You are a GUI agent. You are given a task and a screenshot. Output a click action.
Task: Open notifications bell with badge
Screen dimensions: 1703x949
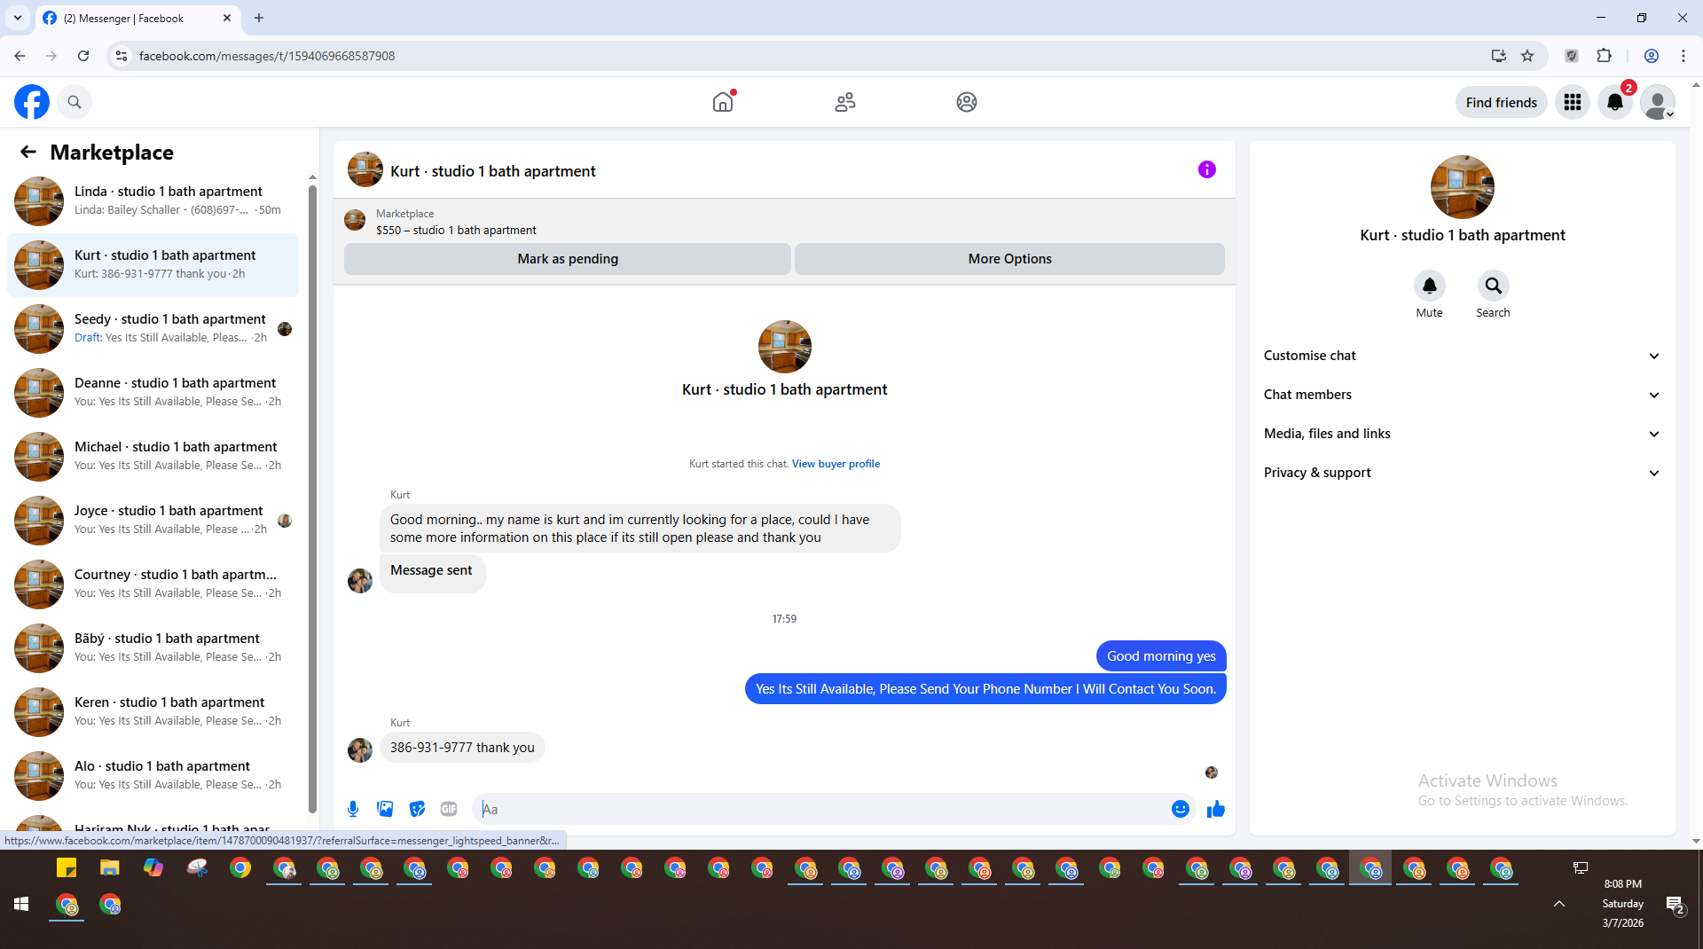click(1615, 102)
